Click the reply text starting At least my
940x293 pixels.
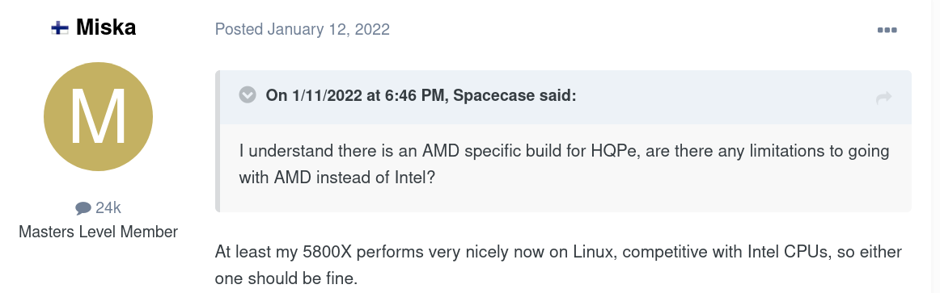(558, 266)
